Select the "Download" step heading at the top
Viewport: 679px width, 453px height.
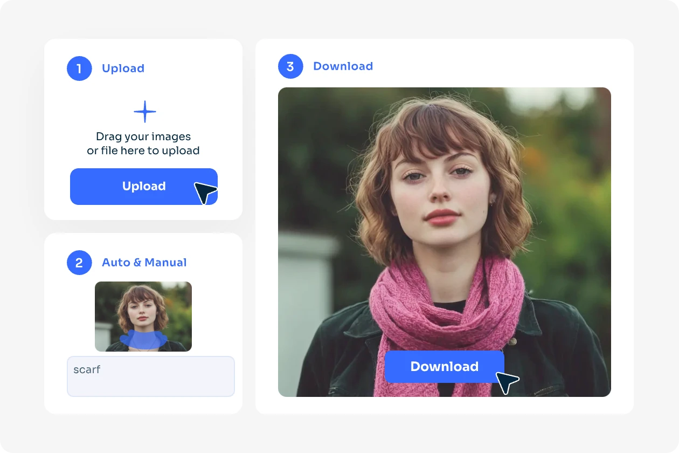343,66
